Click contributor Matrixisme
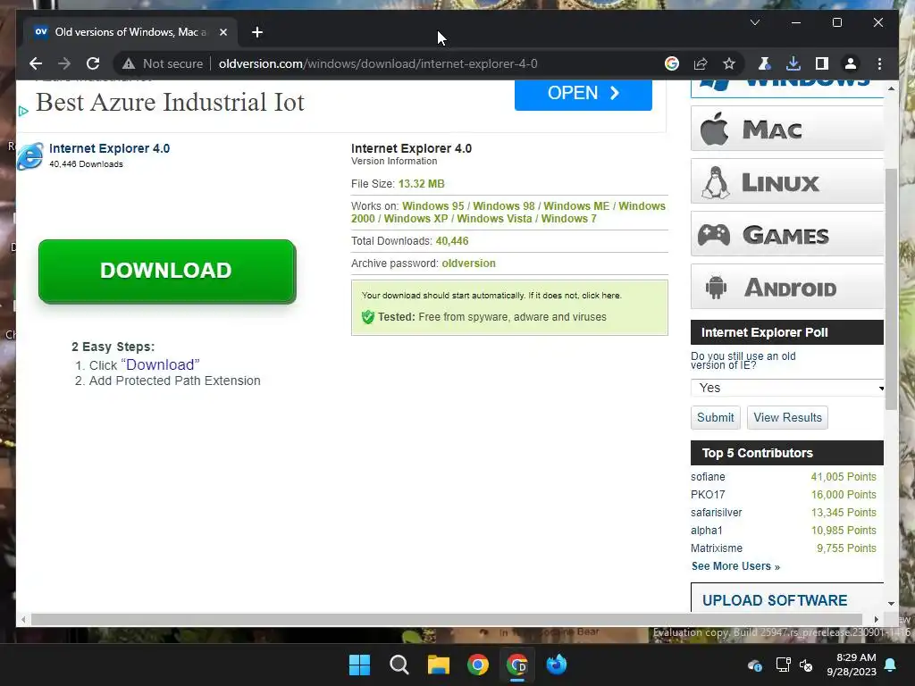 (717, 548)
